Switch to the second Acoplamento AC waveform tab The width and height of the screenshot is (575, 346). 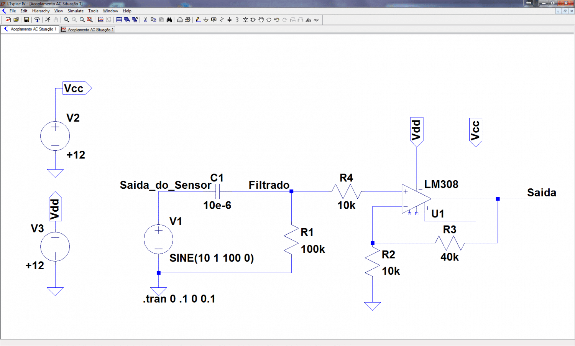click(x=88, y=30)
